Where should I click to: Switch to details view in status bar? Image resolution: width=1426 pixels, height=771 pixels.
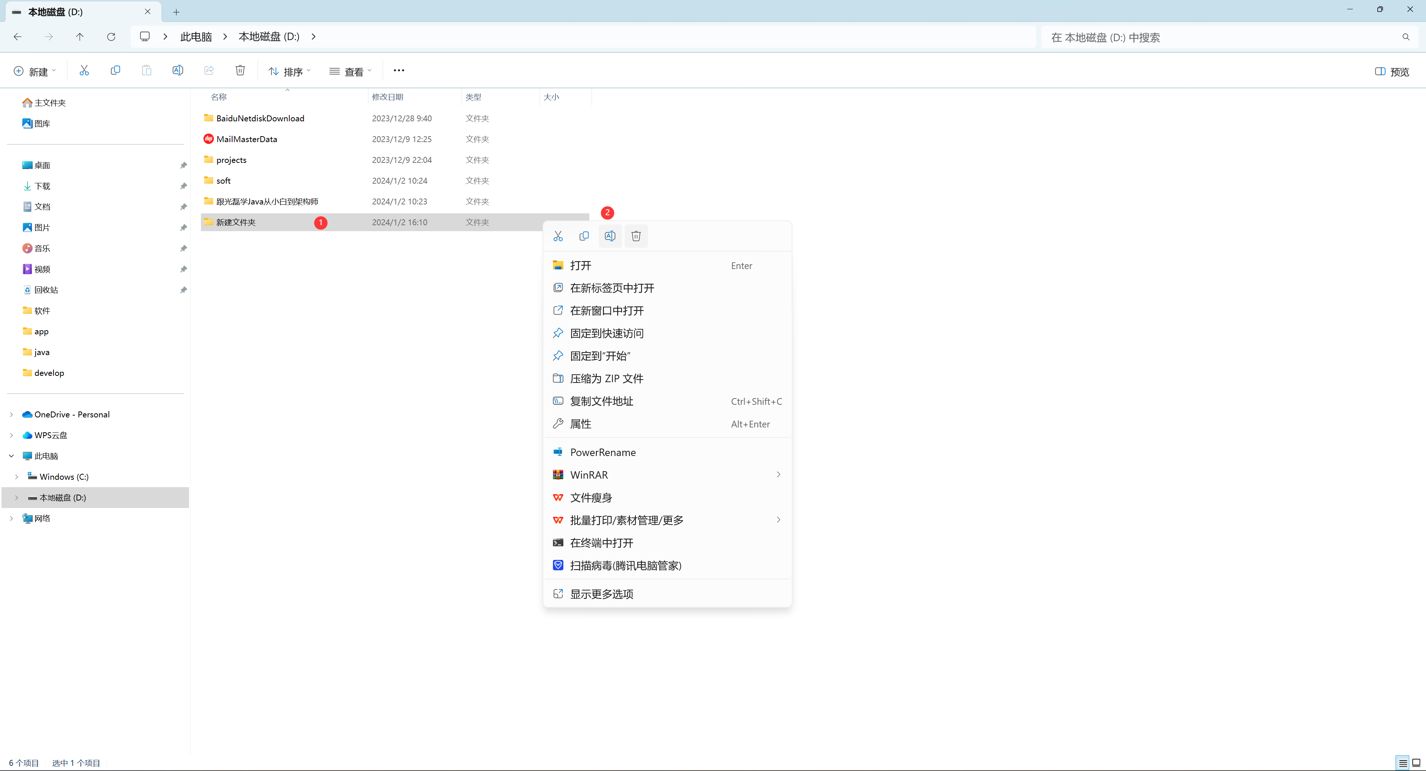point(1403,763)
